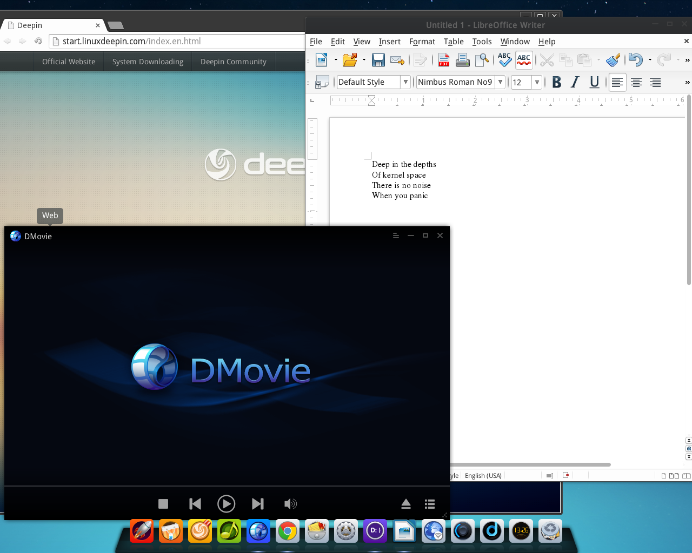Undo last action in Writer

tap(636, 60)
